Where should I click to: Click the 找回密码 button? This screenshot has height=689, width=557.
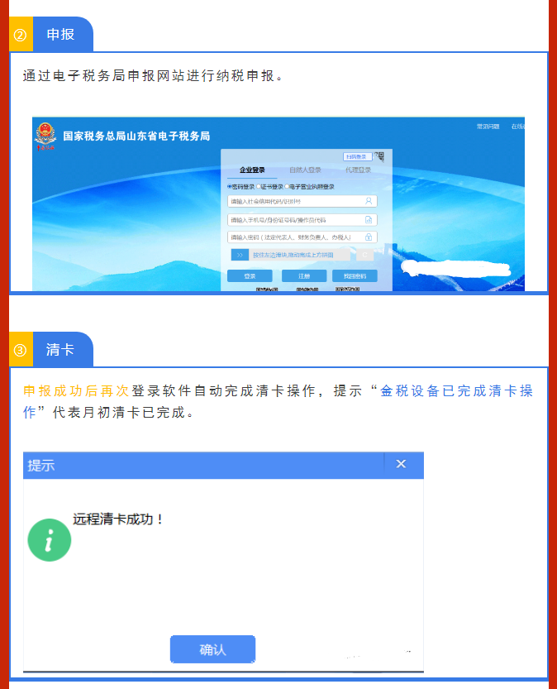point(355,276)
